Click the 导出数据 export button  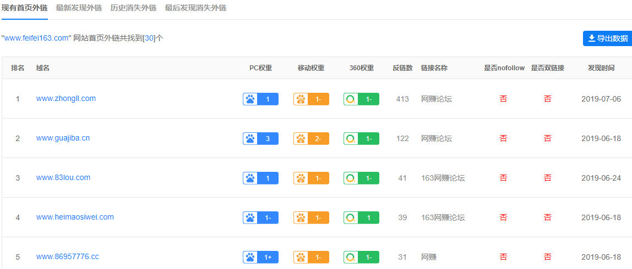click(608, 38)
